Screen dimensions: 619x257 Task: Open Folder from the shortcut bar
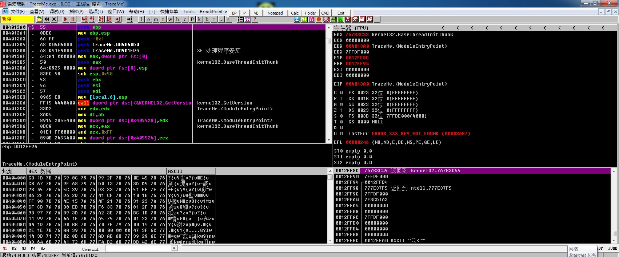311,13
